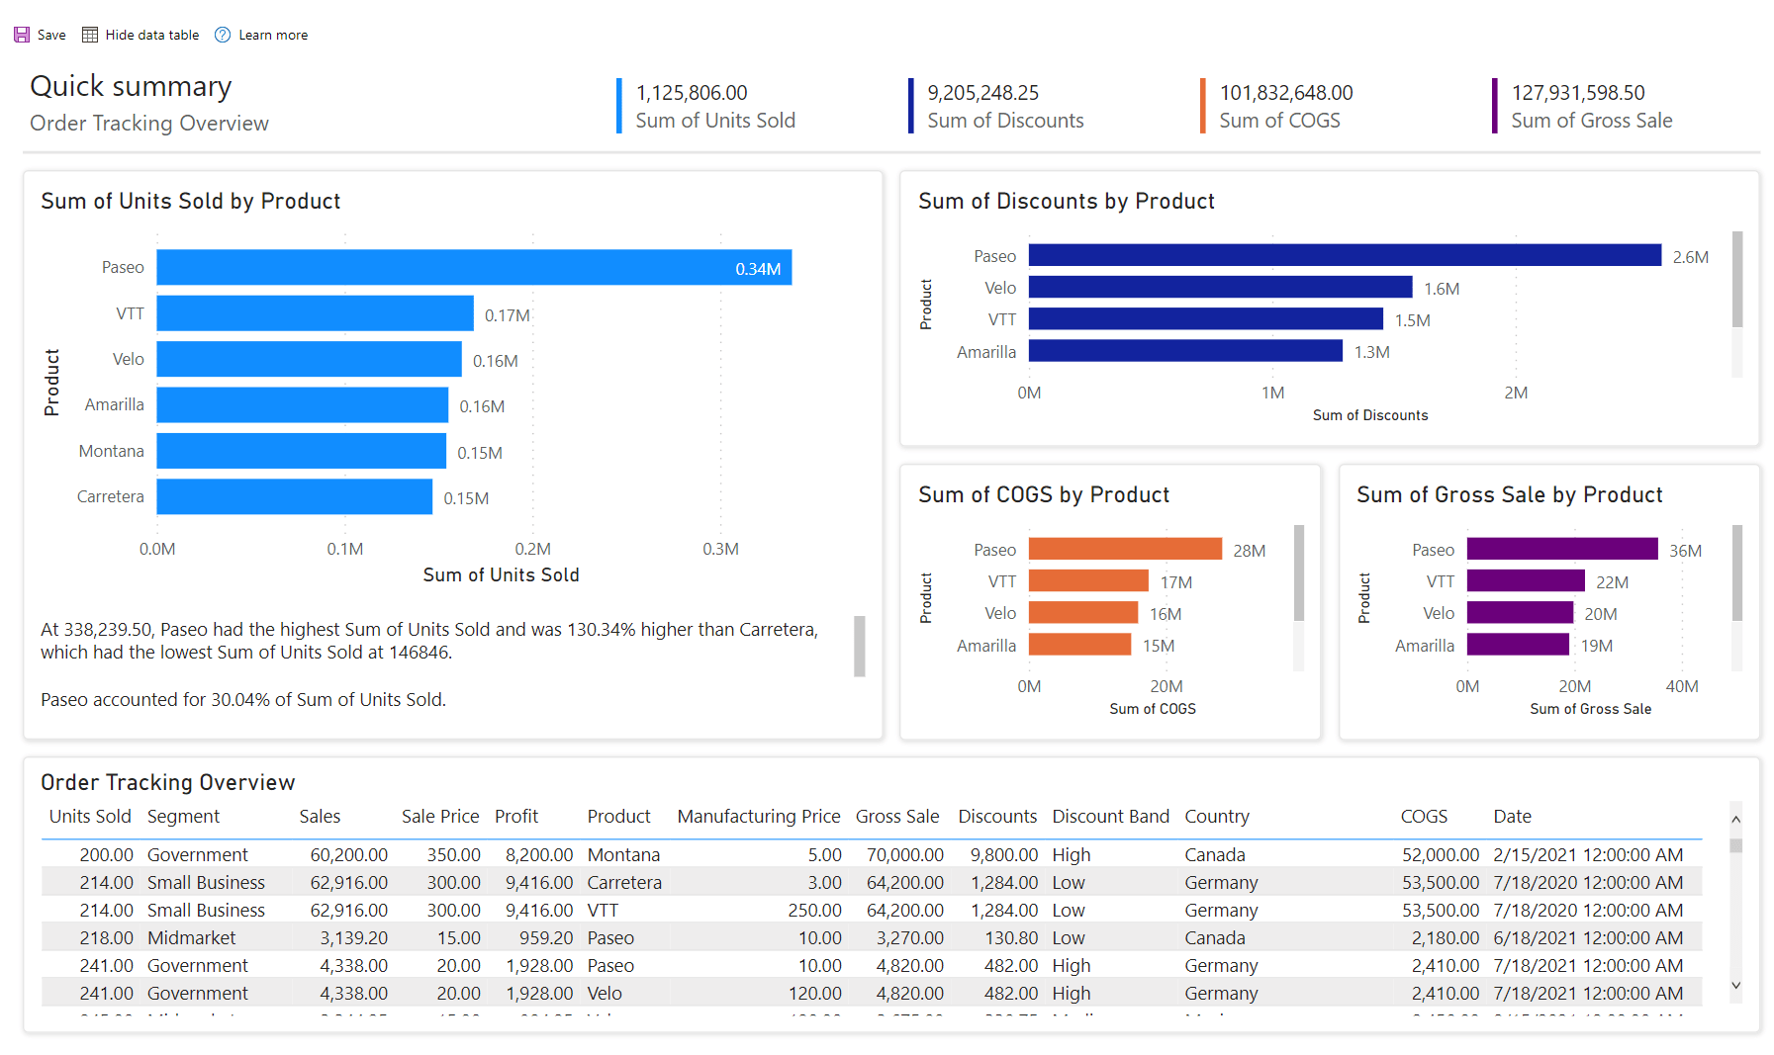
Task: Click the Hide data table text label
Action: coord(150,34)
